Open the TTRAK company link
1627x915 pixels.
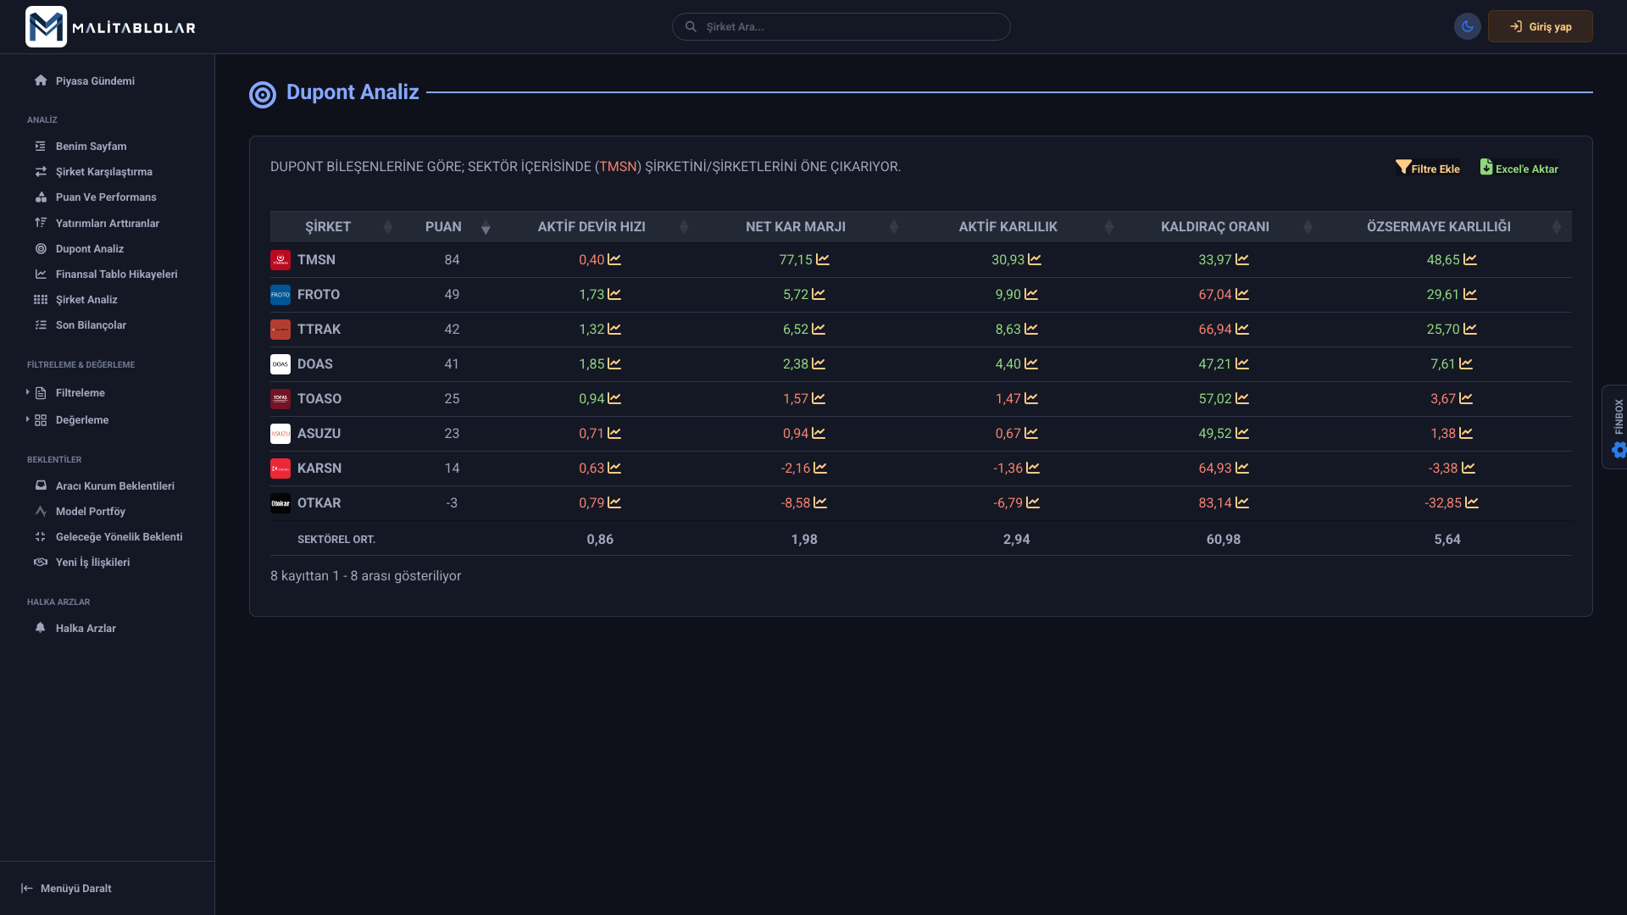tap(319, 330)
